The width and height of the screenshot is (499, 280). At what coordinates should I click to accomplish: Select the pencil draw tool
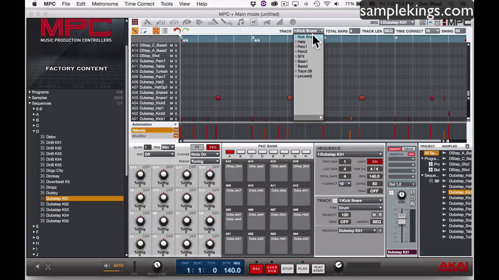135,31
